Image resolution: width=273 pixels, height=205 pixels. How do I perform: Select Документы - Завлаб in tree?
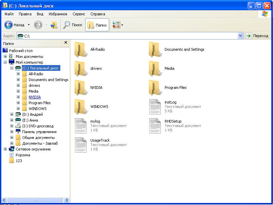40,143
